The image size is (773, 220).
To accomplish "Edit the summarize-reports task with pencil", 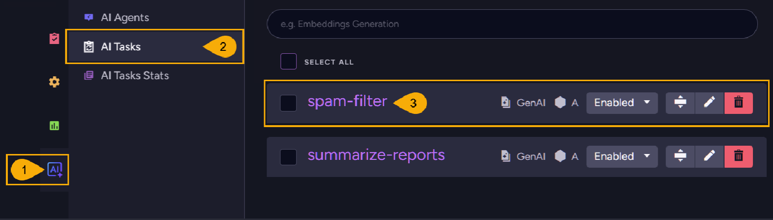I will click(x=709, y=156).
